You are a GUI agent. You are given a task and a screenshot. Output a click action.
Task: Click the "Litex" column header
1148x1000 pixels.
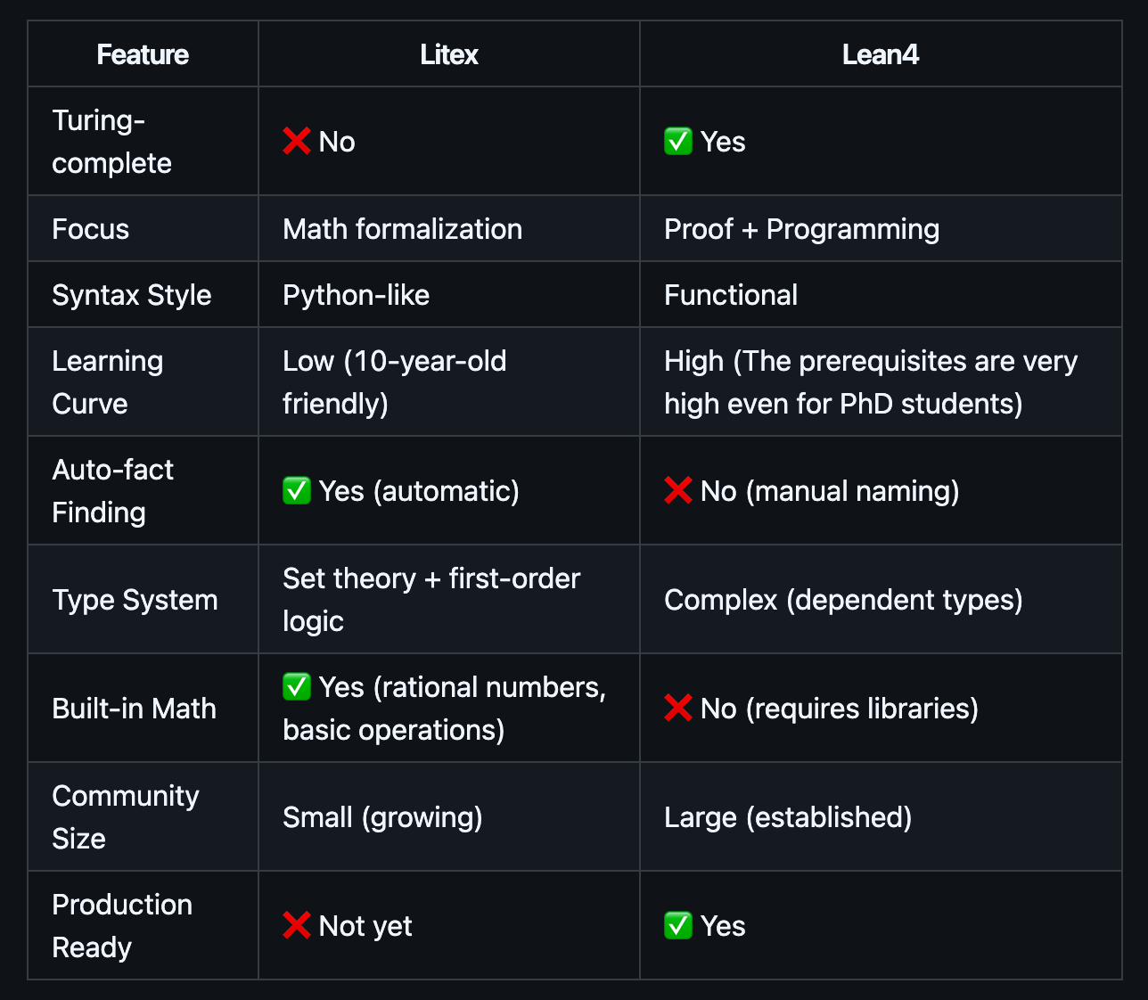click(449, 54)
